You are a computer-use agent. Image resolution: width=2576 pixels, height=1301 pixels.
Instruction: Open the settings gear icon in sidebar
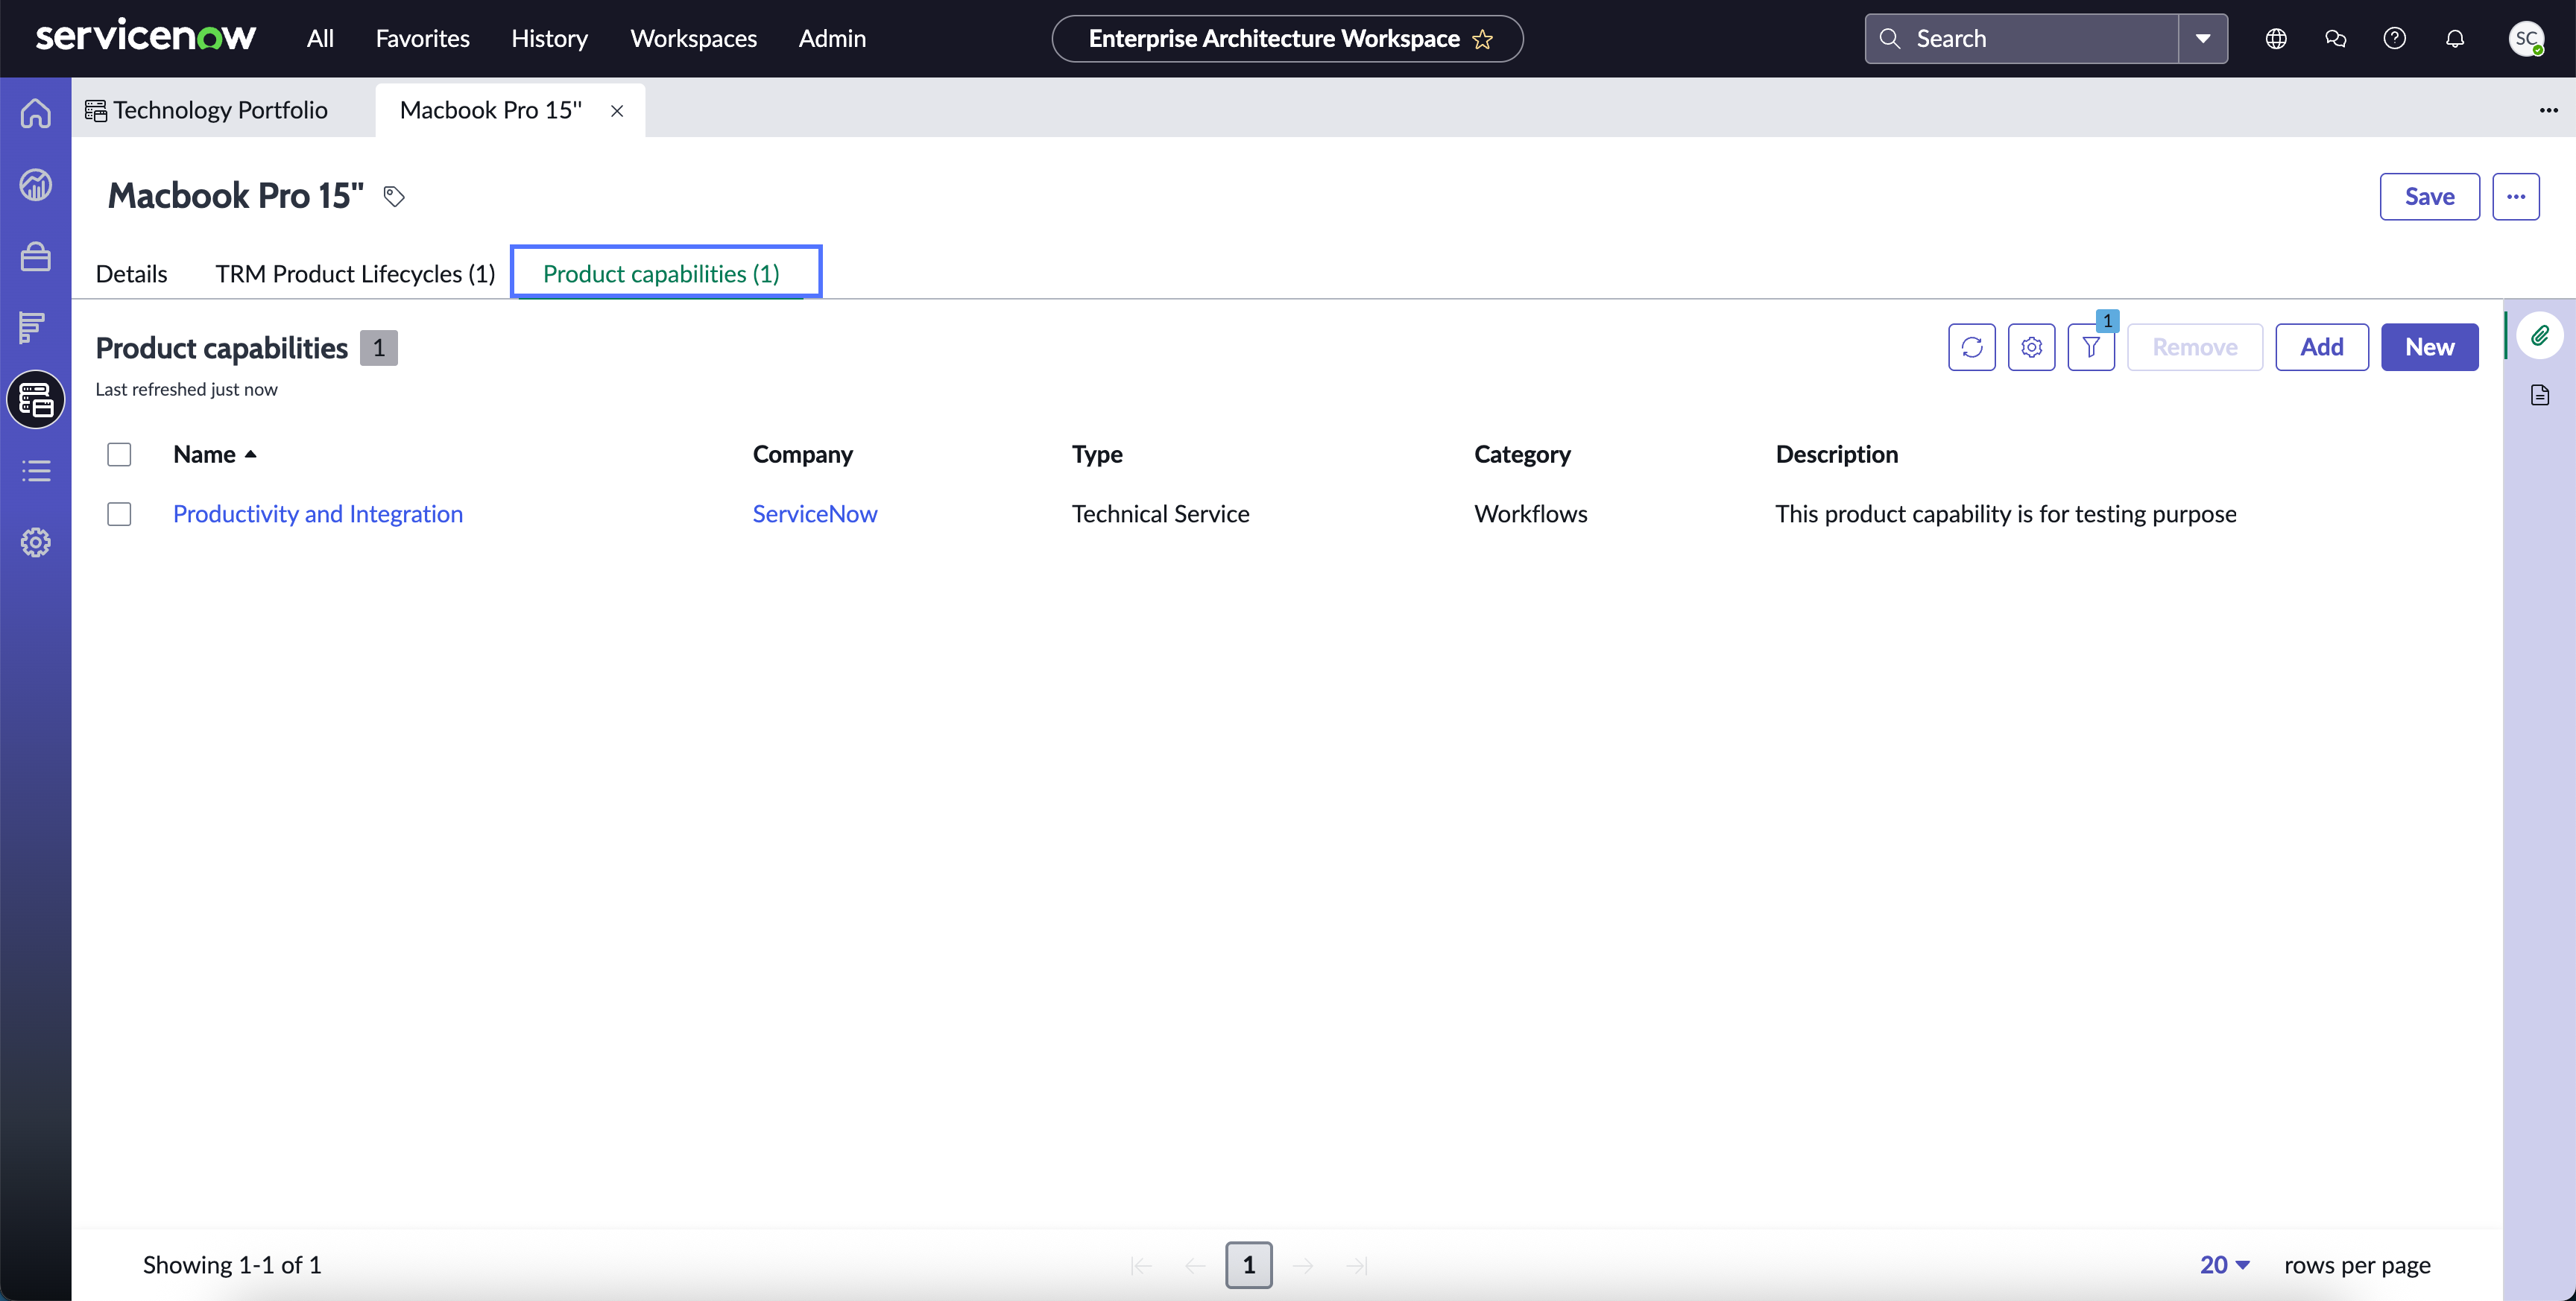(36, 543)
